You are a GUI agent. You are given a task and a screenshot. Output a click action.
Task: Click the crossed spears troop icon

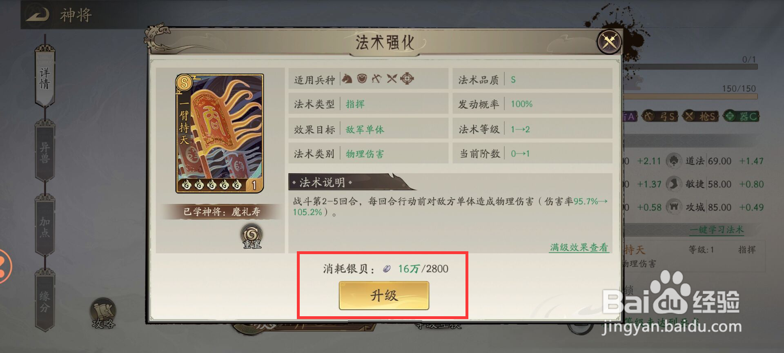click(392, 78)
